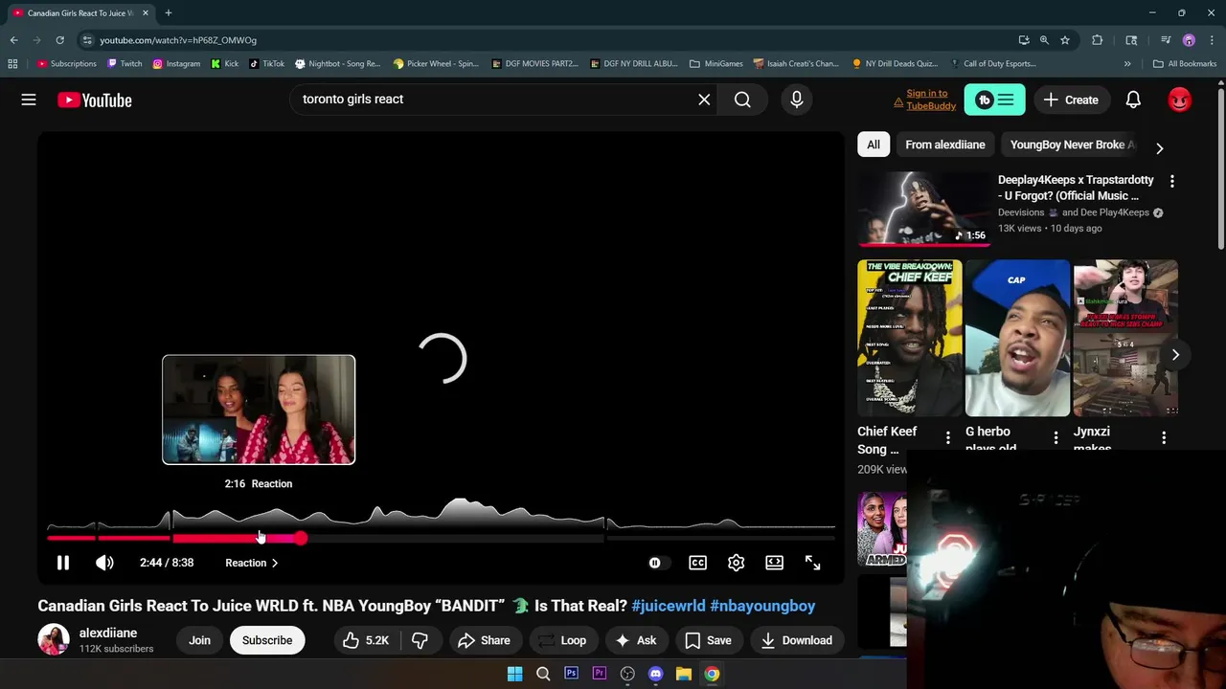
Task: Subscribe to alexdiiane
Action: click(x=267, y=640)
